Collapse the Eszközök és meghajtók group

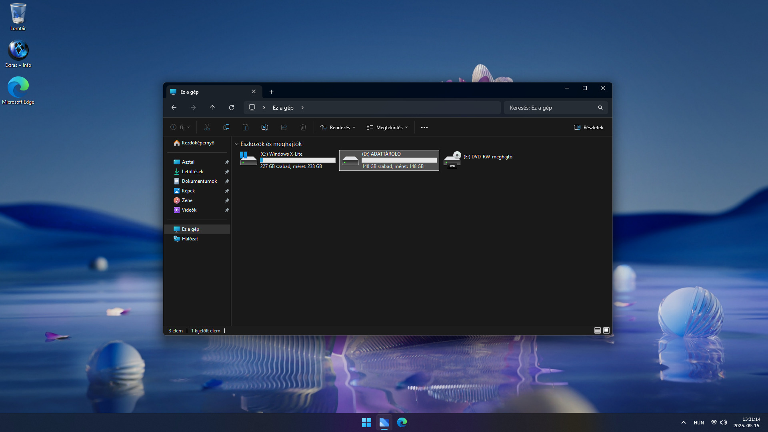pyautogui.click(x=236, y=144)
